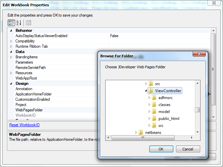
Task: Expand the Resources property
Action: tap(11, 73)
